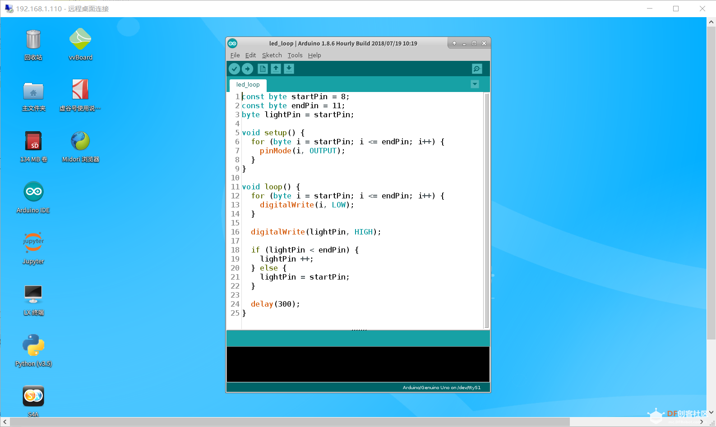
Task: Click the Save sketch down-arrow icon
Action: point(289,69)
